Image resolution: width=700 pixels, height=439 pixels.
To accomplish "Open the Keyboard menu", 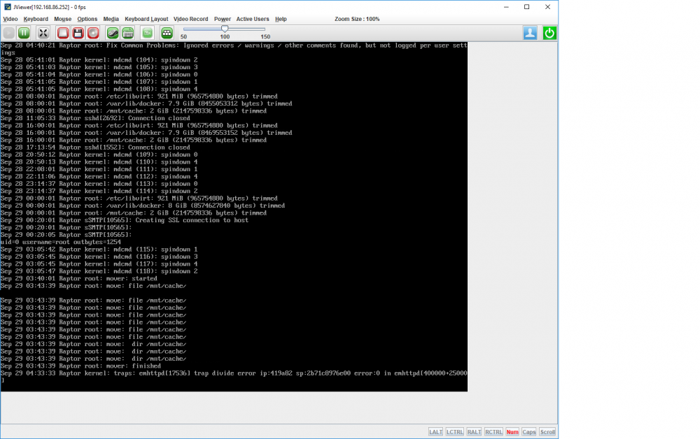I will (x=36, y=19).
